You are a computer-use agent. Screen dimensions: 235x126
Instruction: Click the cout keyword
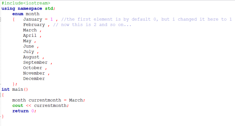coord(18,106)
